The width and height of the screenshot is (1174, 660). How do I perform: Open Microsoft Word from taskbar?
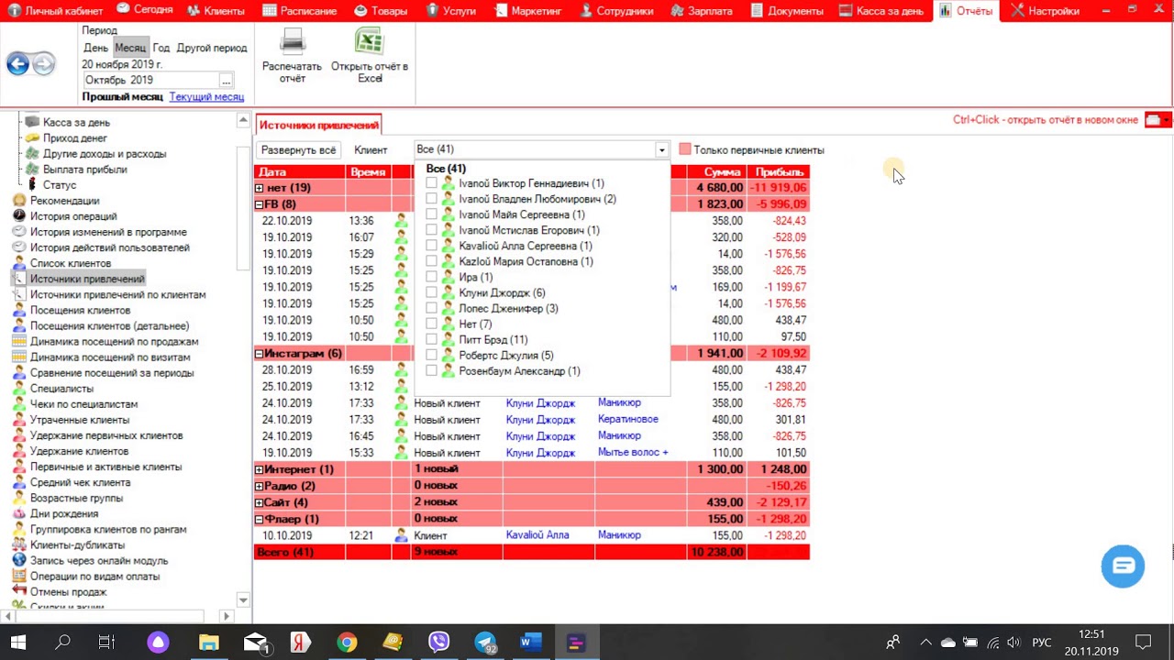[x=530, y=642]
